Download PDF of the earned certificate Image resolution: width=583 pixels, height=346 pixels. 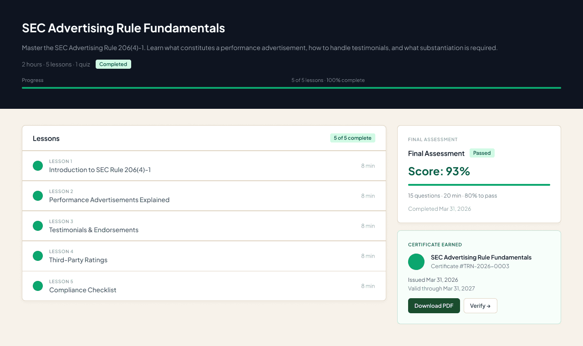click(434, 305)
